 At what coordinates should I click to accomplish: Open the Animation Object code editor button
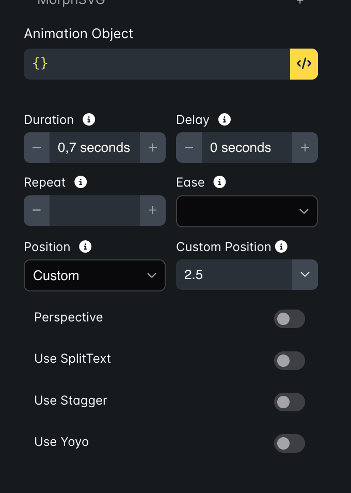click(x=304, y=64)
